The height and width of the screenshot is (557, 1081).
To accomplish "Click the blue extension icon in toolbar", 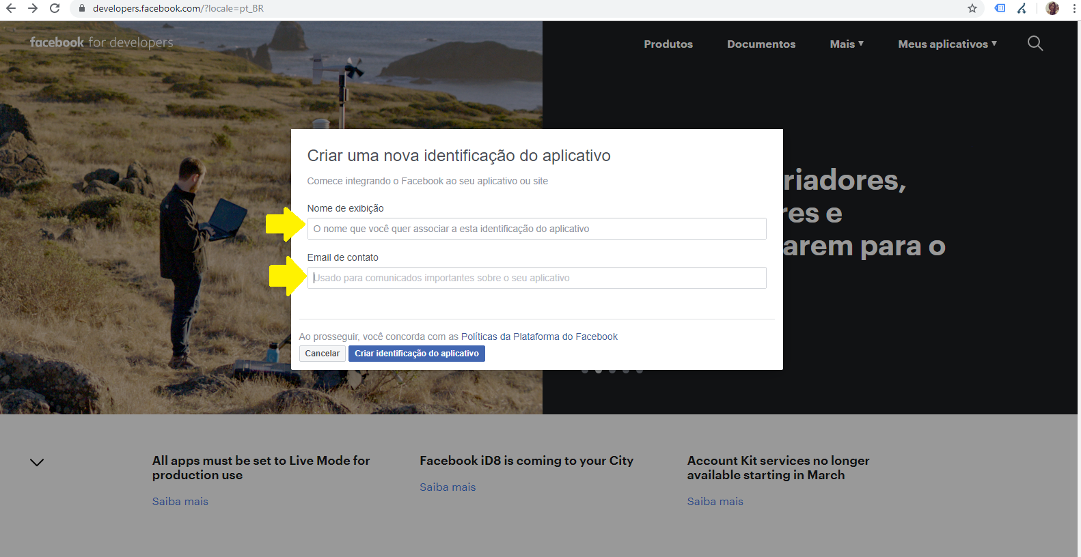I will pyautogui.click(x=1000, y=8).
